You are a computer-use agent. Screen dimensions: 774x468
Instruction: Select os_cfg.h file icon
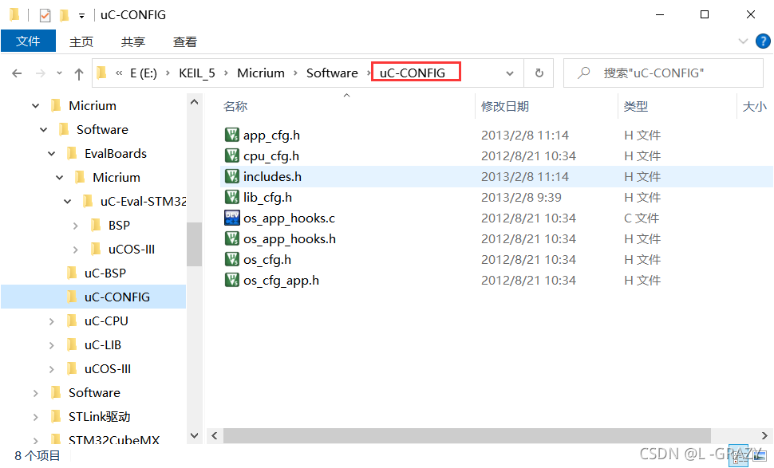(x=232, y=259)
